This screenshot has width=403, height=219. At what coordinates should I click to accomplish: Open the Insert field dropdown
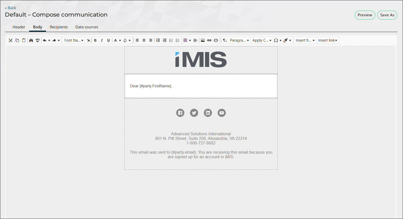click(305, 40)
